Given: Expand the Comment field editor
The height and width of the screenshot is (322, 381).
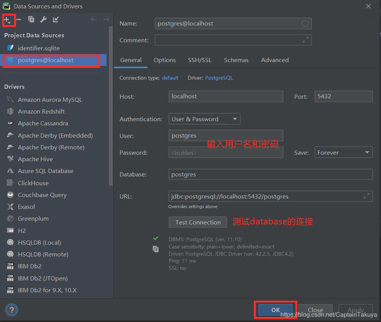Looking at the screenshot, I should point(305,40).
